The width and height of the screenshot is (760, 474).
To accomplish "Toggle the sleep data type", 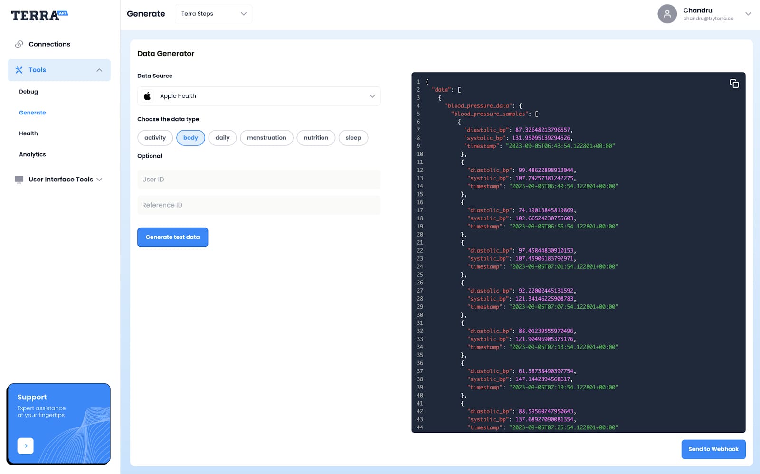I will click(353, 138).
